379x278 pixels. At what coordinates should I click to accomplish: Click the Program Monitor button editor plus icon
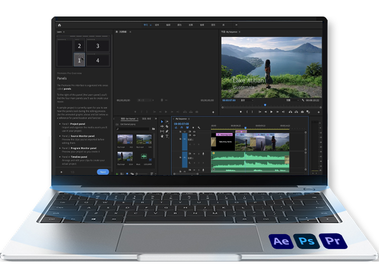(318, 112)
